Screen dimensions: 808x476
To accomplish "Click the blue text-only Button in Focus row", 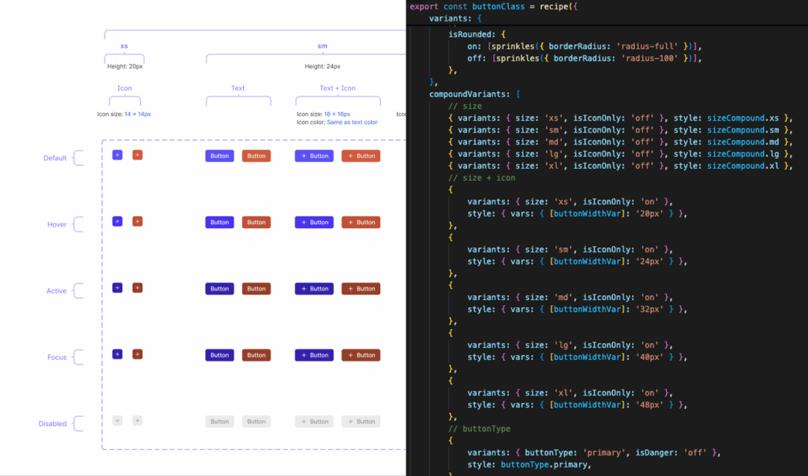I will 219,355.
